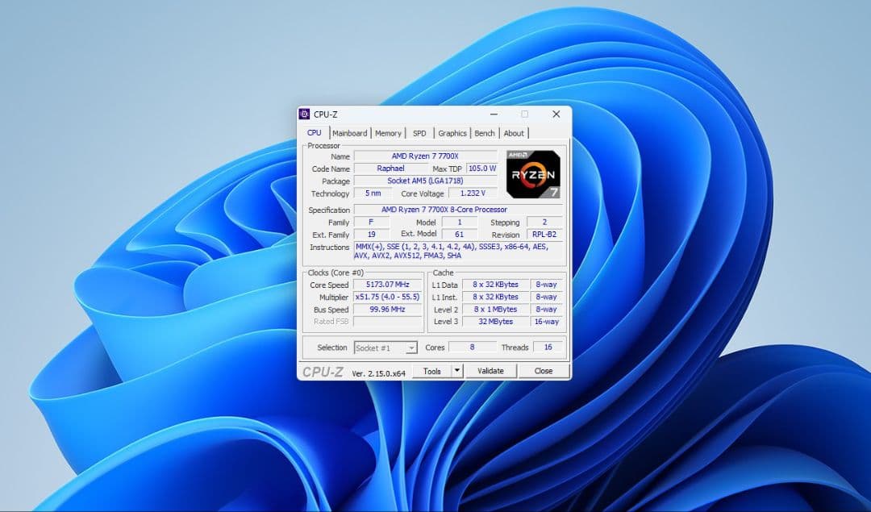
Task: Click the Validate button
Action: [490, 371]
